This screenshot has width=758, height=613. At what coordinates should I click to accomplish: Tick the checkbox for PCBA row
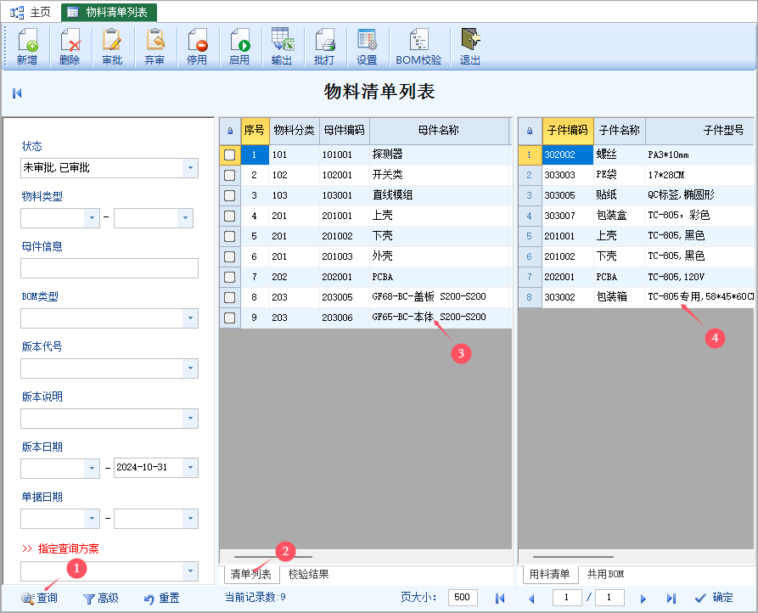[x=229, y=277]
